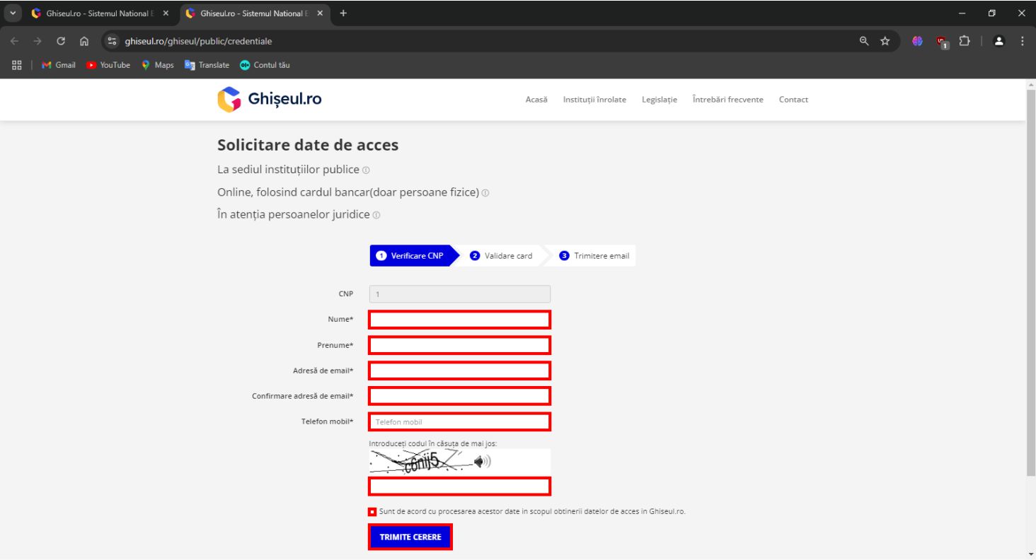The width and height of the screenshot is (1036, 560).
Task: Open 'Instituții înrolate' menu item
Action: [594, 100]
